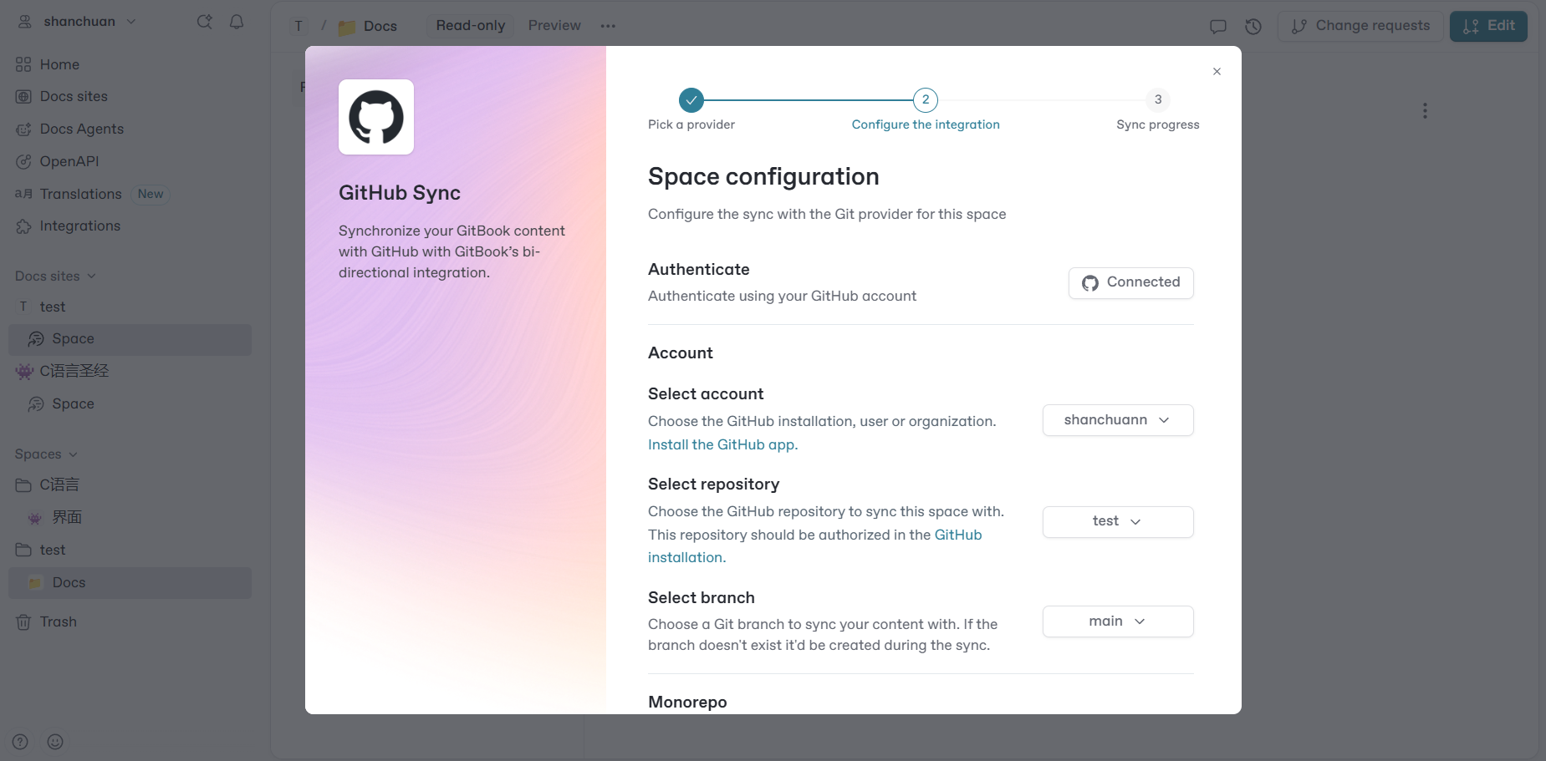1546x761 pixels.
Task: Open Integrations in the sidebar
Action: click(130, 226)
